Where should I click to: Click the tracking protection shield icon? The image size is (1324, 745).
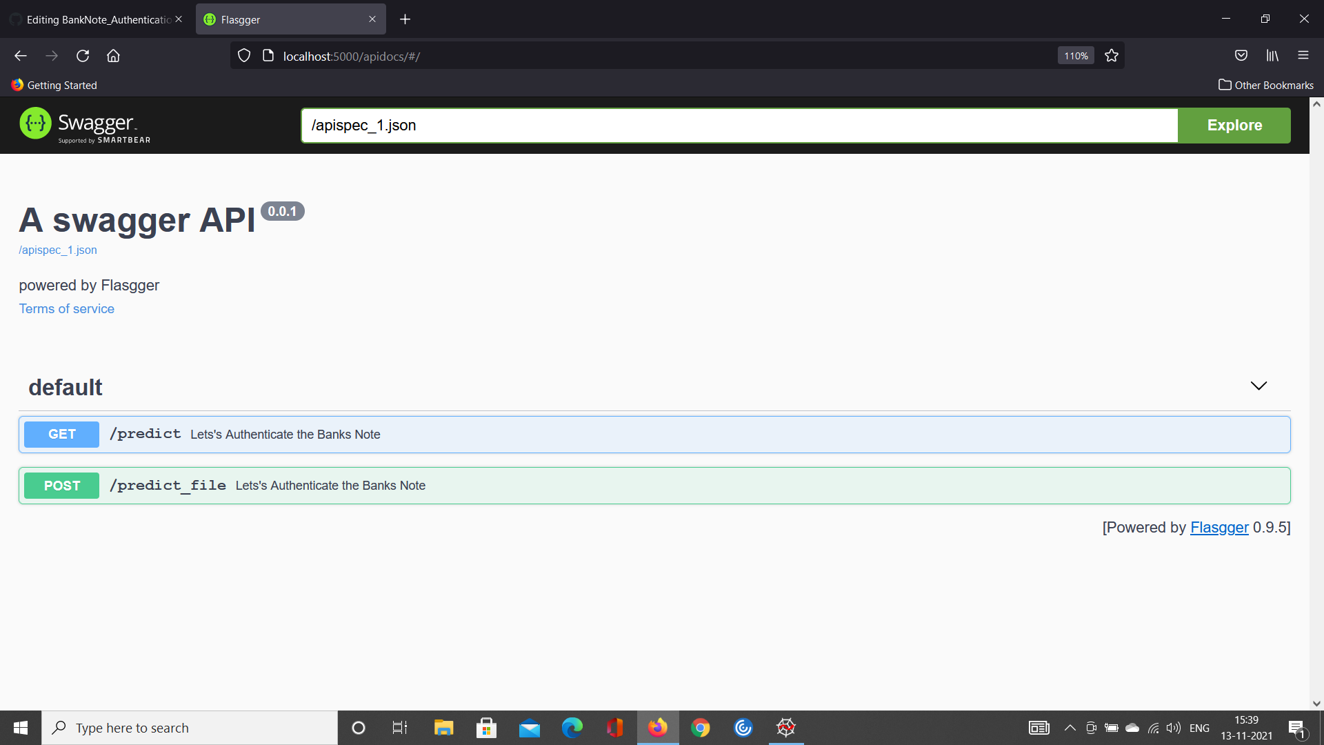coord(244,56)
